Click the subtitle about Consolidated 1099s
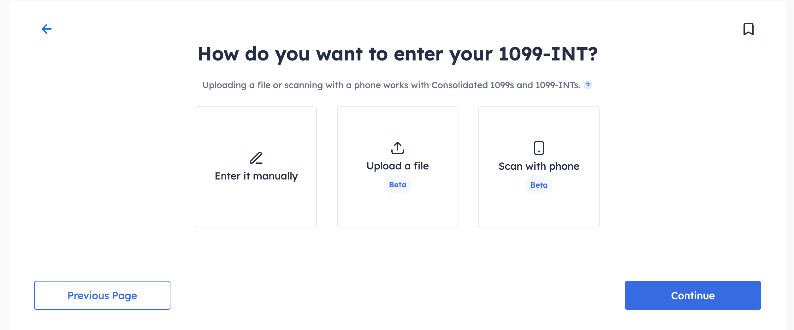The image size is (794, 330). 391,85
